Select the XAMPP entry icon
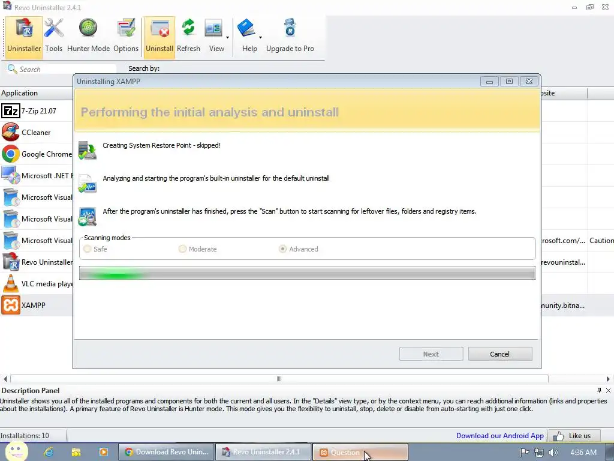Viewport: 614px width, 461px height. tap(11, 306)
